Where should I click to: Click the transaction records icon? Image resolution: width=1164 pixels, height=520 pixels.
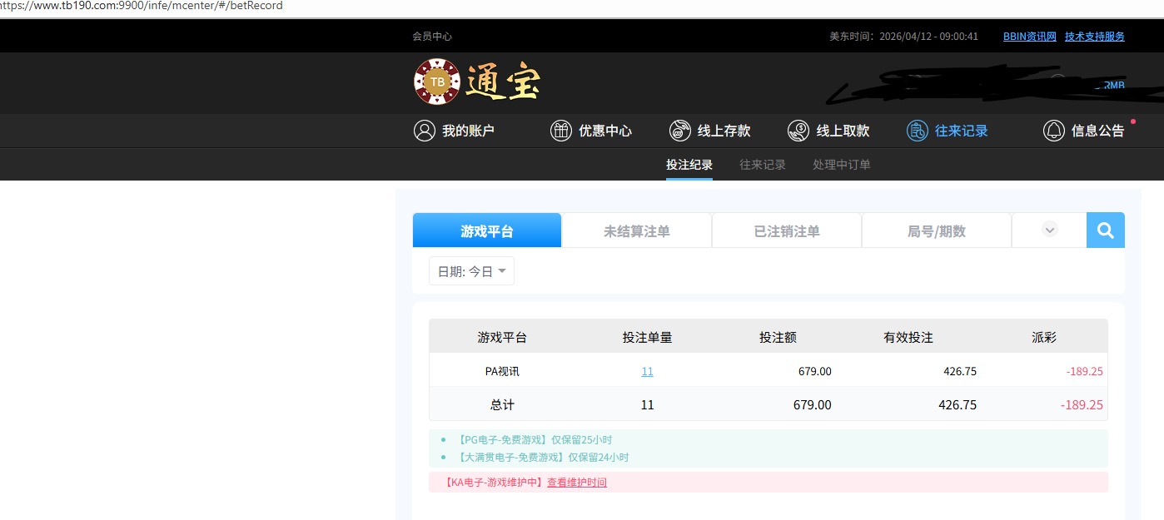(917, 131)
